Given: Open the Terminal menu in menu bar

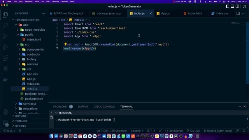Looking at the screenshot, I should [x=55, y=2].
